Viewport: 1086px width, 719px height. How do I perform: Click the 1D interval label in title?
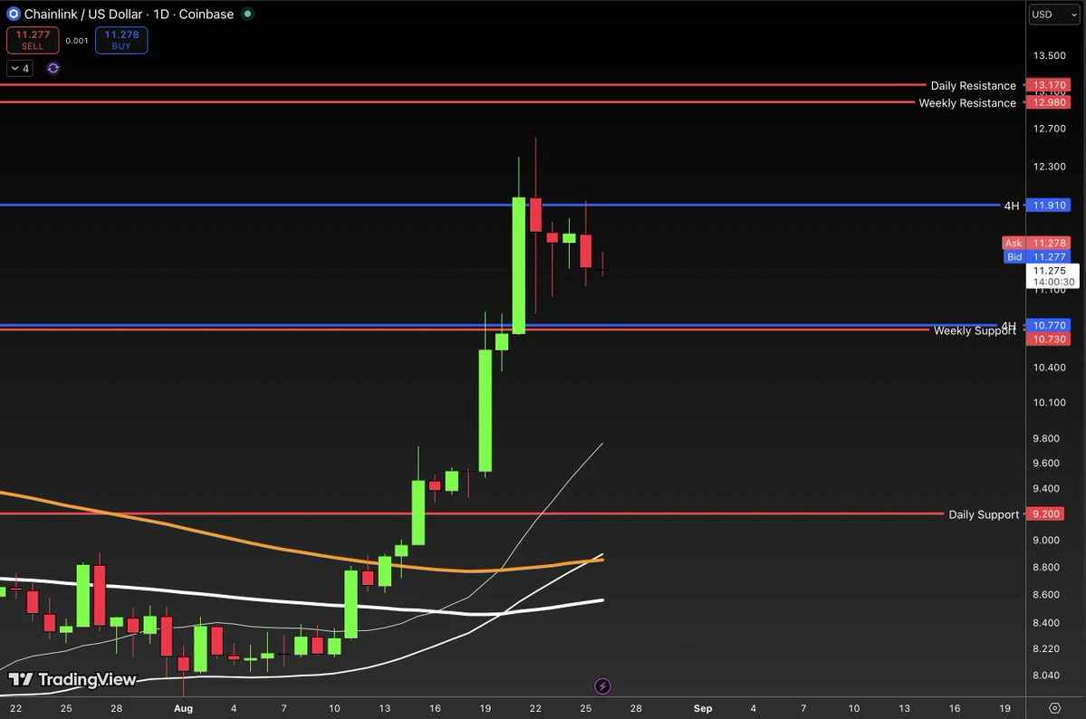click(160, 14)
